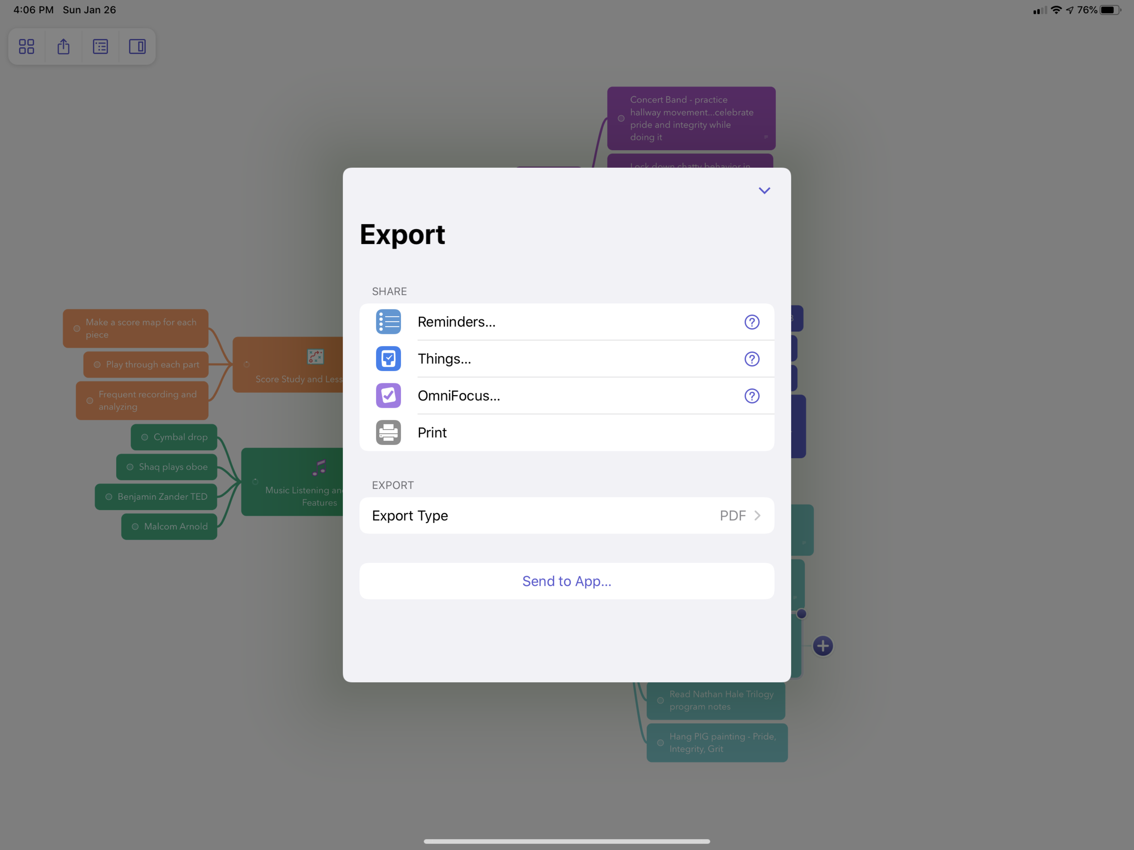Click the add node plus button
The width and height of the screenshot is (1134, 850).
[x=822, y=645]
